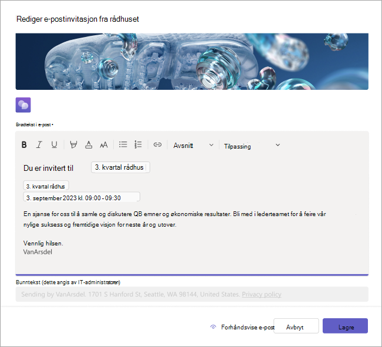Open the Privacy policy link
Screen dimensions: 382x347
(261, 294)
